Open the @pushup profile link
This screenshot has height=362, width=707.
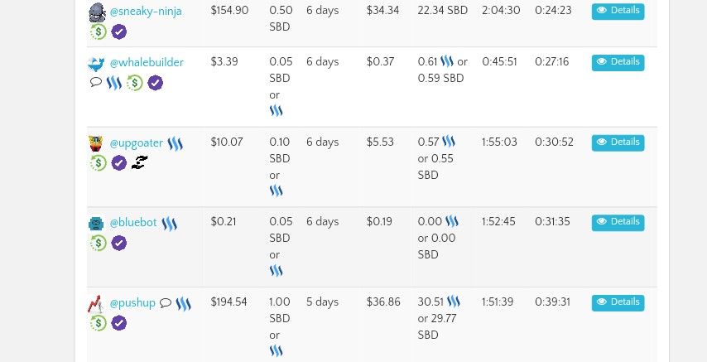tap(132, 303)
